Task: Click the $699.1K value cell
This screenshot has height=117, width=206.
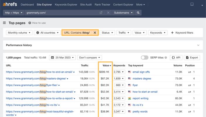Action: coord(104,72)
